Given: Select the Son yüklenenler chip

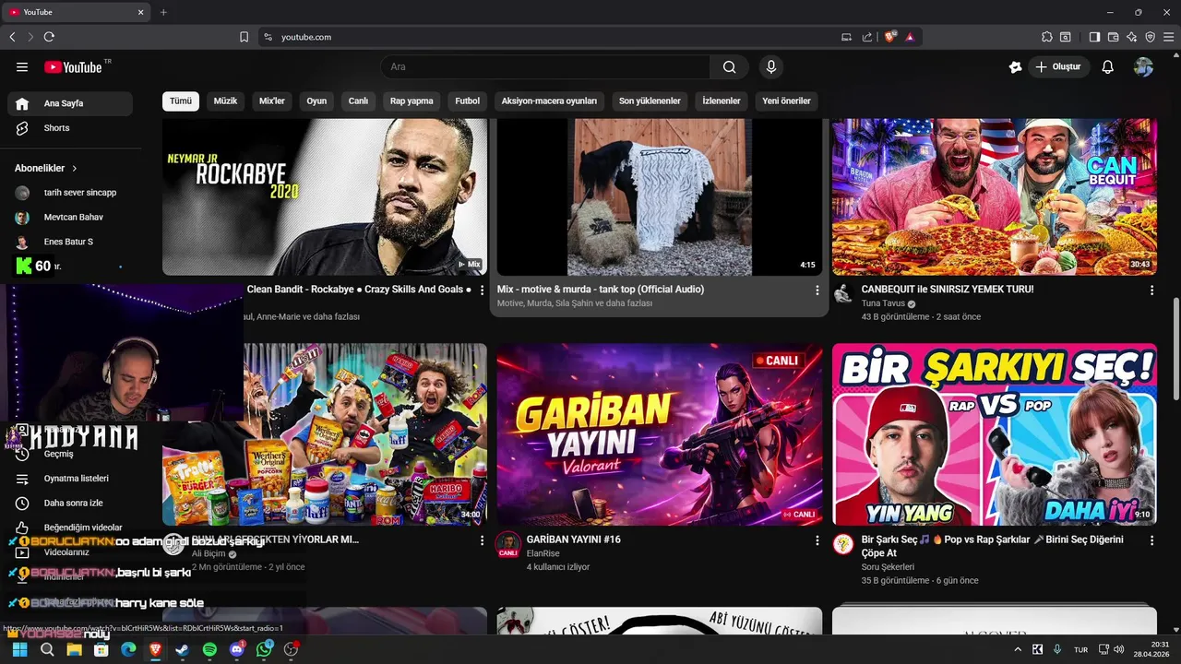Looking at the screenshot, I should point(650,101).
